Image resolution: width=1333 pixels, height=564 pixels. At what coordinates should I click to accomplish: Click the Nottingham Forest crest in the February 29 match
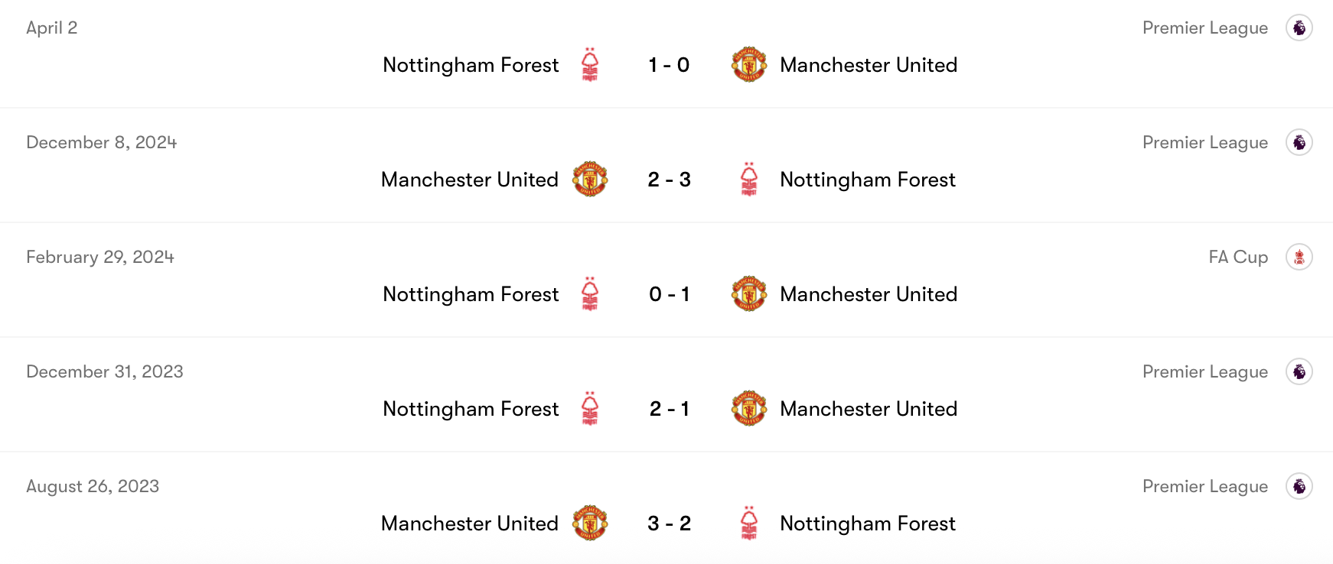coord(589,295)
